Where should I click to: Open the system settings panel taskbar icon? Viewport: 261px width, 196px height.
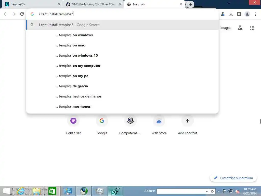pyautogui.click(x=68, y=191)
